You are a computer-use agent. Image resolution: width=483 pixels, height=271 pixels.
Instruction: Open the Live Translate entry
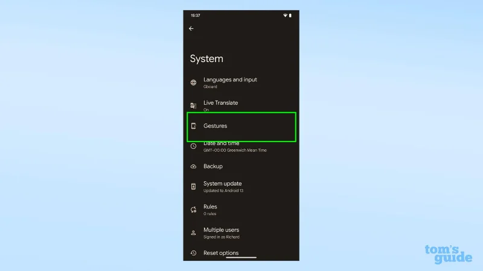pos(241,105)
